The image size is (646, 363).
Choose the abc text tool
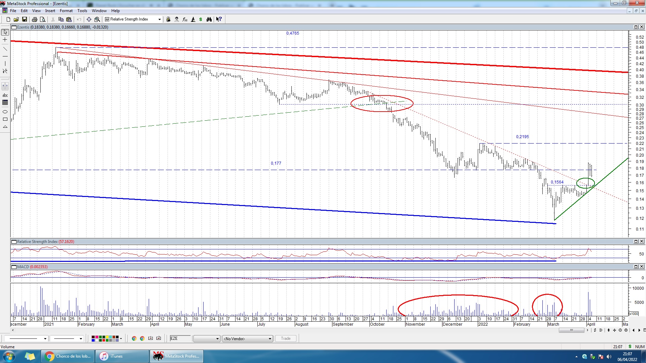pos(5,95)
